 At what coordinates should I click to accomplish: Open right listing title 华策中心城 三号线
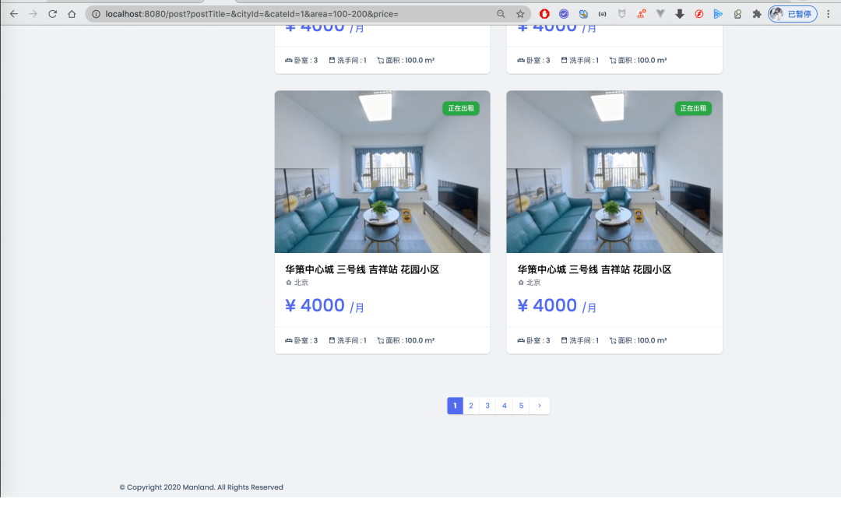coord(594,269)
